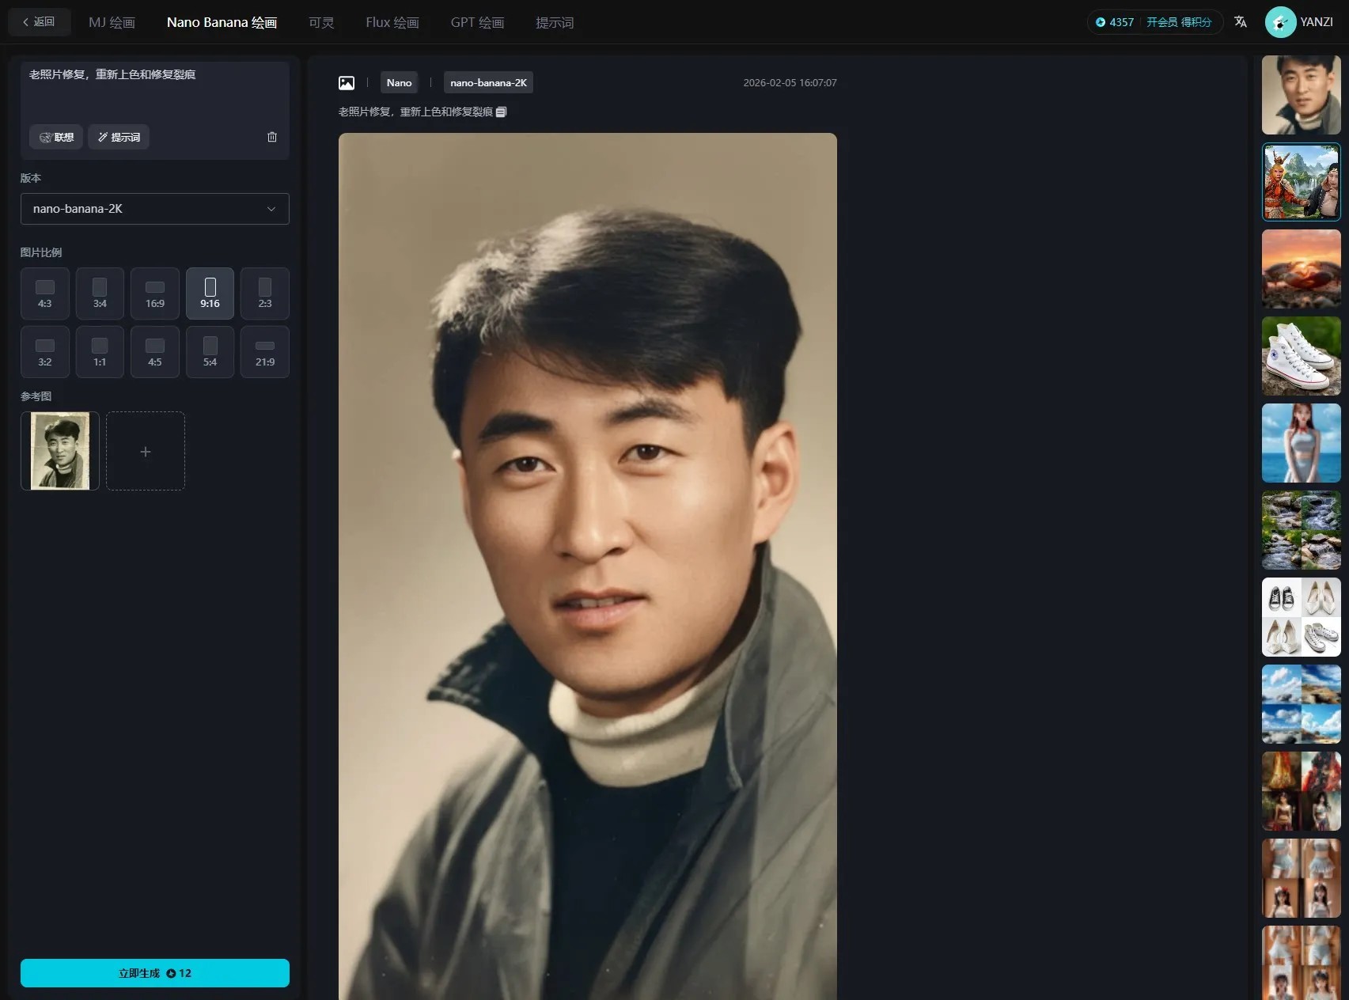Click the plus icon to add a reference image
1349x1000 pixels.
pos(146,451)
